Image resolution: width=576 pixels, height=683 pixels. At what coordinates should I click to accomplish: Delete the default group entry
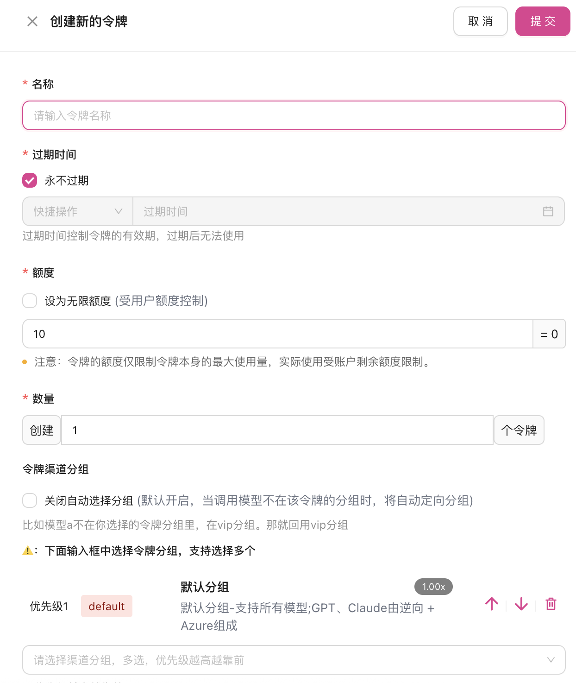tap(551, 604)
